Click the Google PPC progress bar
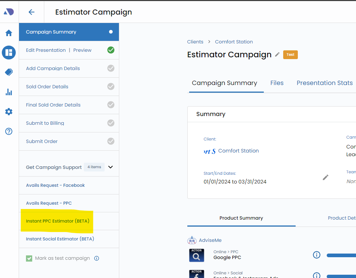 pyautogui.click(x=341, y=255)
